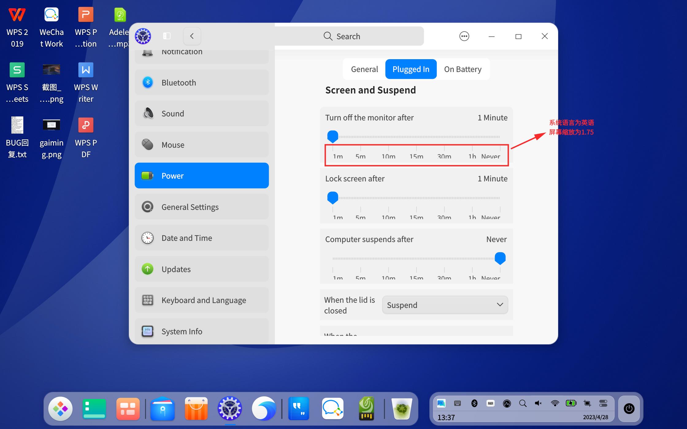The height and width of the screenshot is (429, 687).
Task: Open the Updates section
Action: coord(201,269)
